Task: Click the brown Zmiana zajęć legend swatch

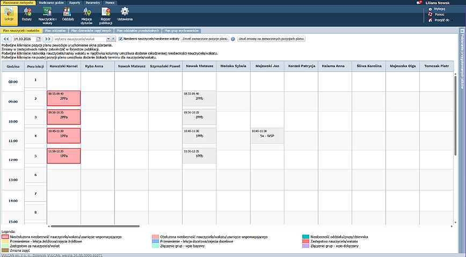Action: point(5,251)
